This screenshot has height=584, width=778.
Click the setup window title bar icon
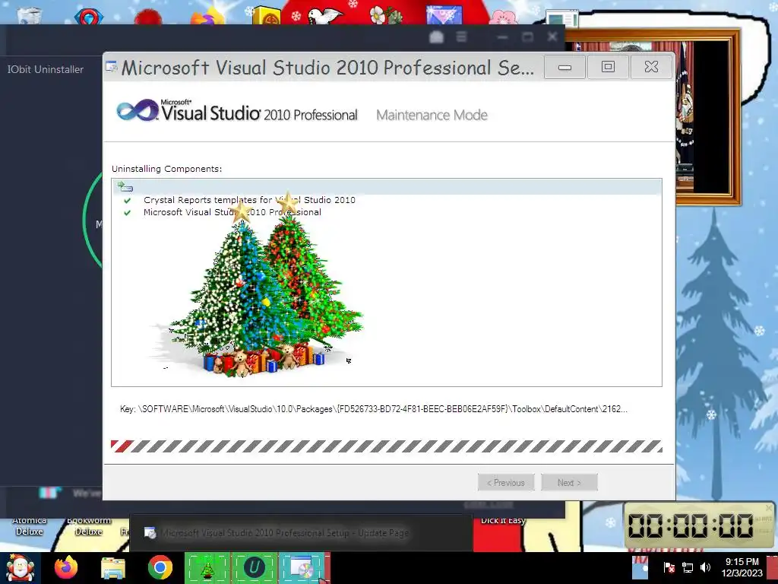(x=112, y=67)
